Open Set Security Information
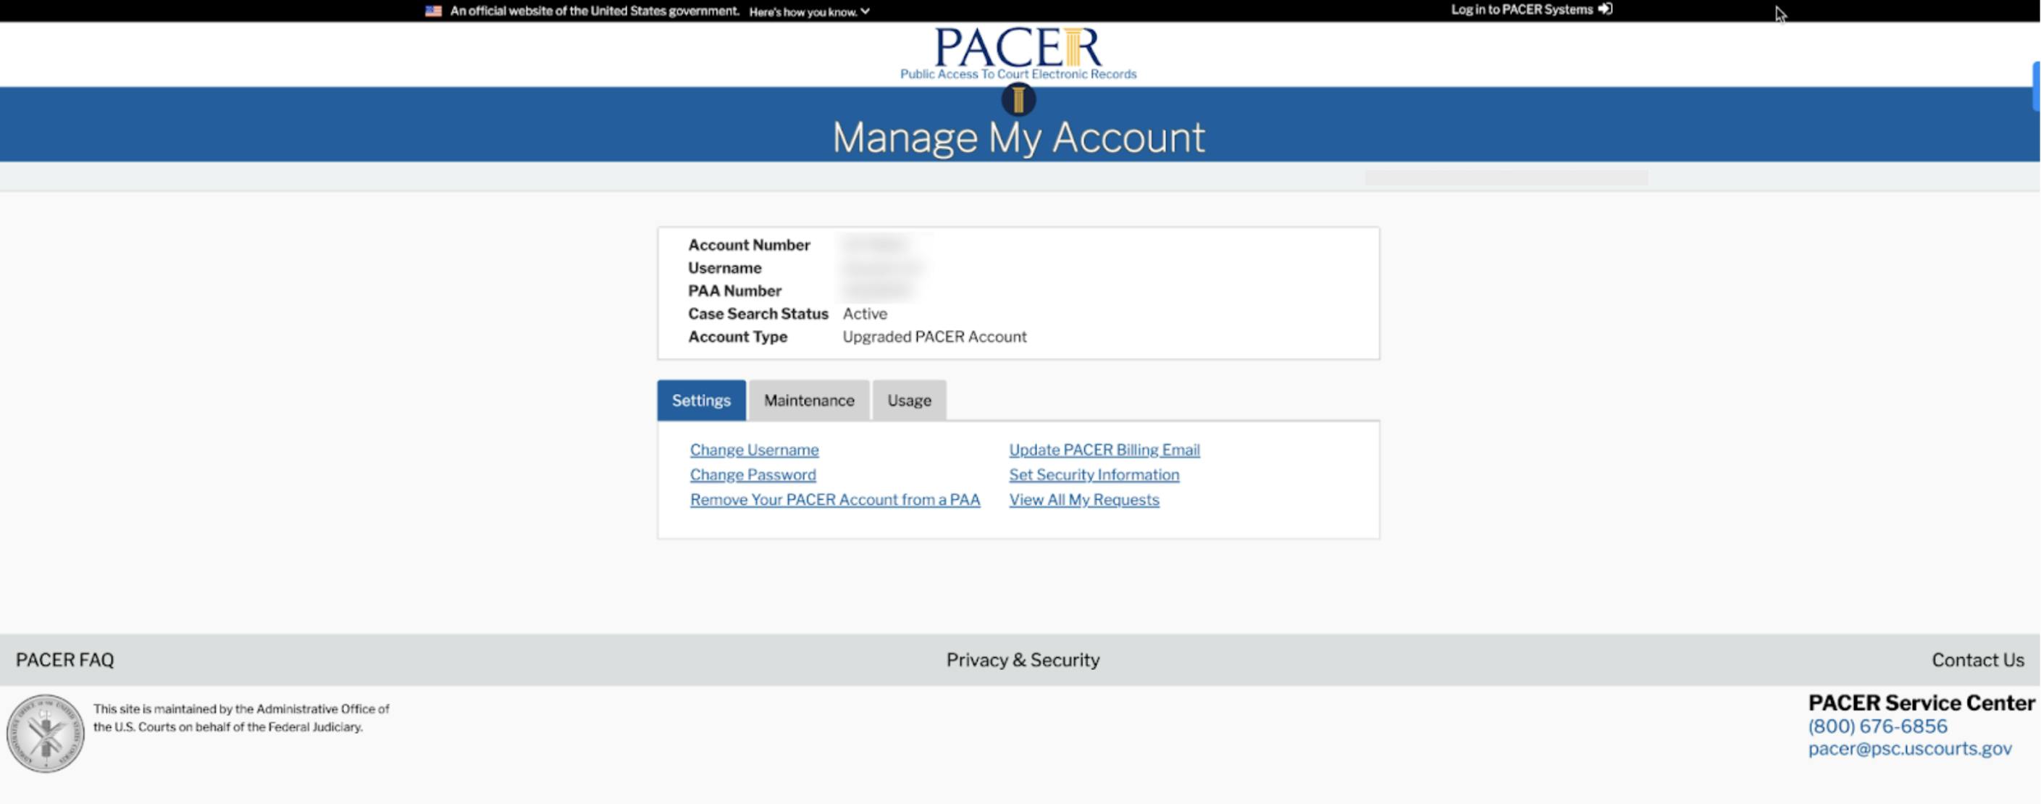 click(x=1094, y=474)
